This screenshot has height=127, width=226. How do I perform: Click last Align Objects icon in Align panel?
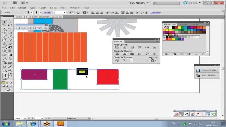pyautogui.click(x=155, y=47)
